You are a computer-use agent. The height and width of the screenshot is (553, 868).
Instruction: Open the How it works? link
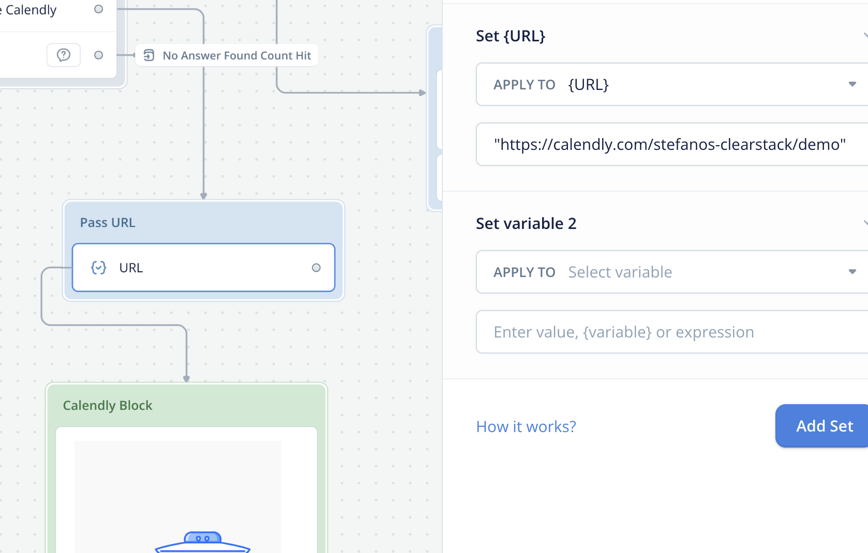coord(526,426)
